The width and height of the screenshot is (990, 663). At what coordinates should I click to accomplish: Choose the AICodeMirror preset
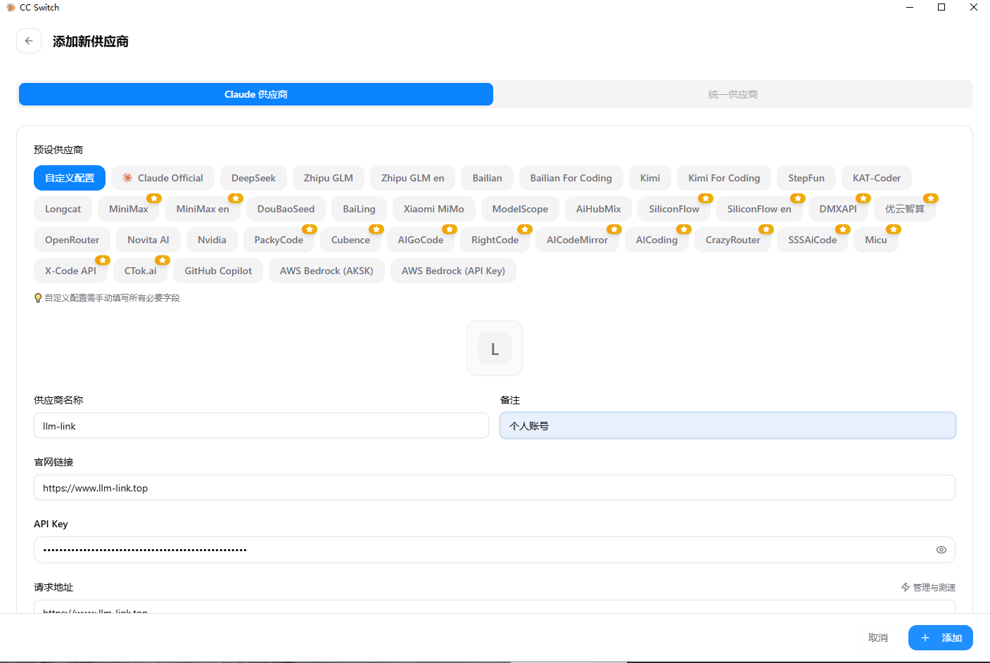[x=577, y=240]
